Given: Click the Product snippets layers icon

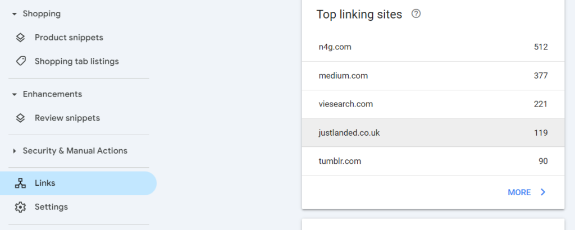Looking at the screenshot, I should [21, 38].
